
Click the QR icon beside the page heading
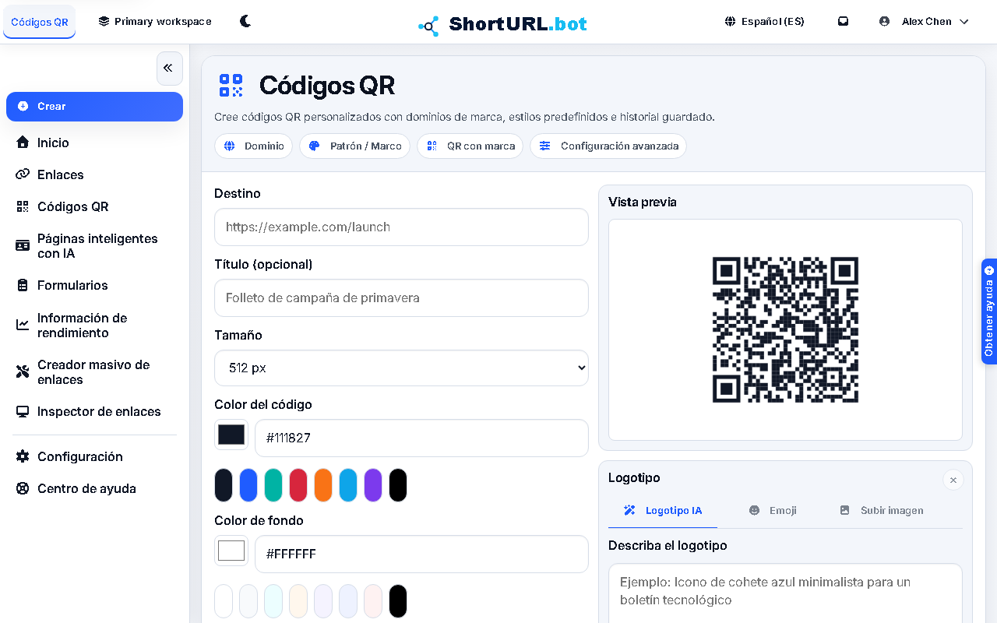click(x=231, y=86)
